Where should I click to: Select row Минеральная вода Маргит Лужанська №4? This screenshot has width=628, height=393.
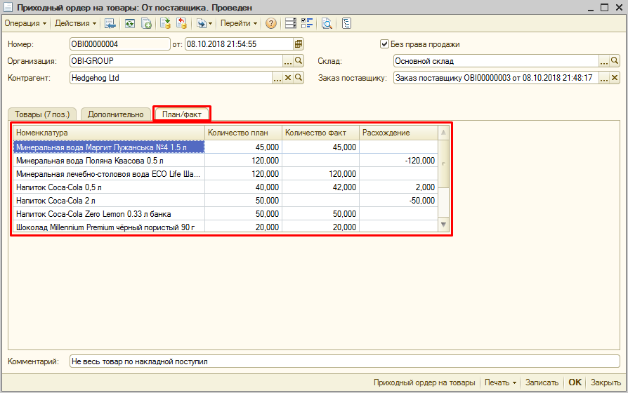click(225, 147)
